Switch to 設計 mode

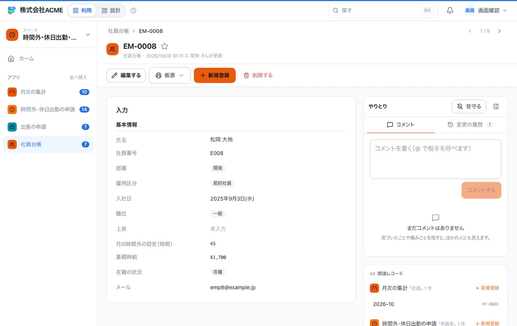111,10
